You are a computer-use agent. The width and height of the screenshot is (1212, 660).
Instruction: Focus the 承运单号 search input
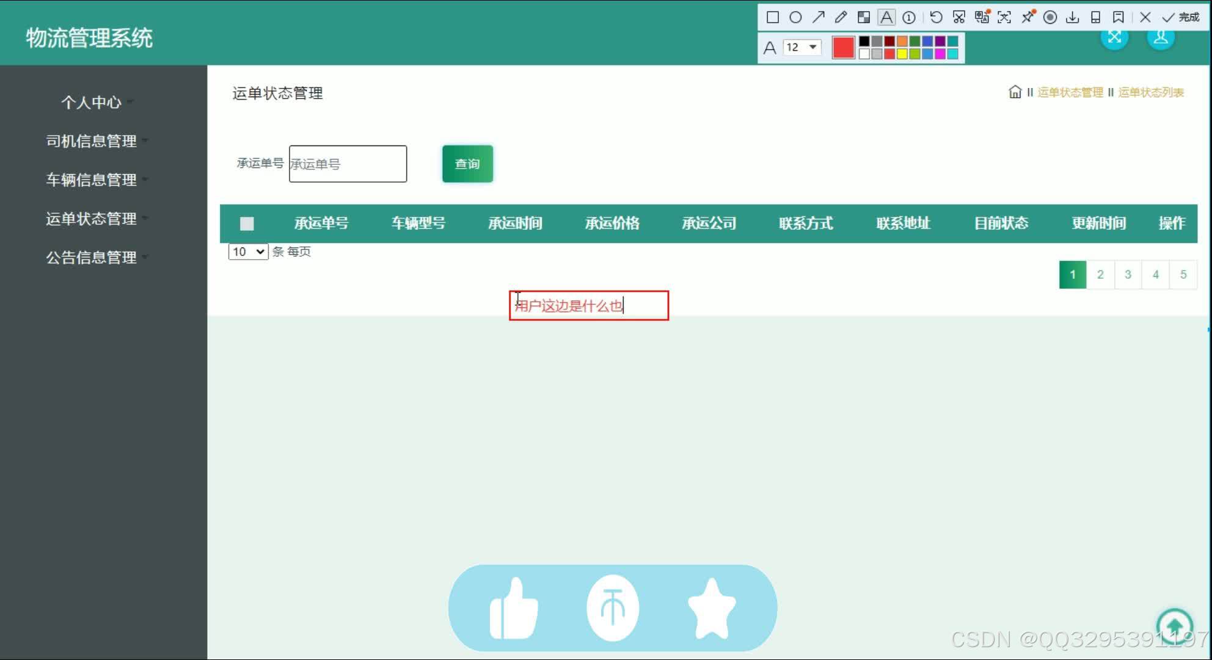click(x=348, y=164)
